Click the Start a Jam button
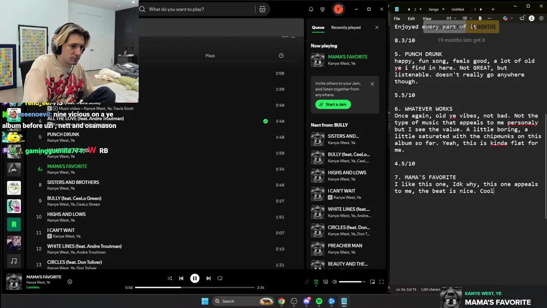The width and height of the screenshot is (547, 308). [333, 104]
